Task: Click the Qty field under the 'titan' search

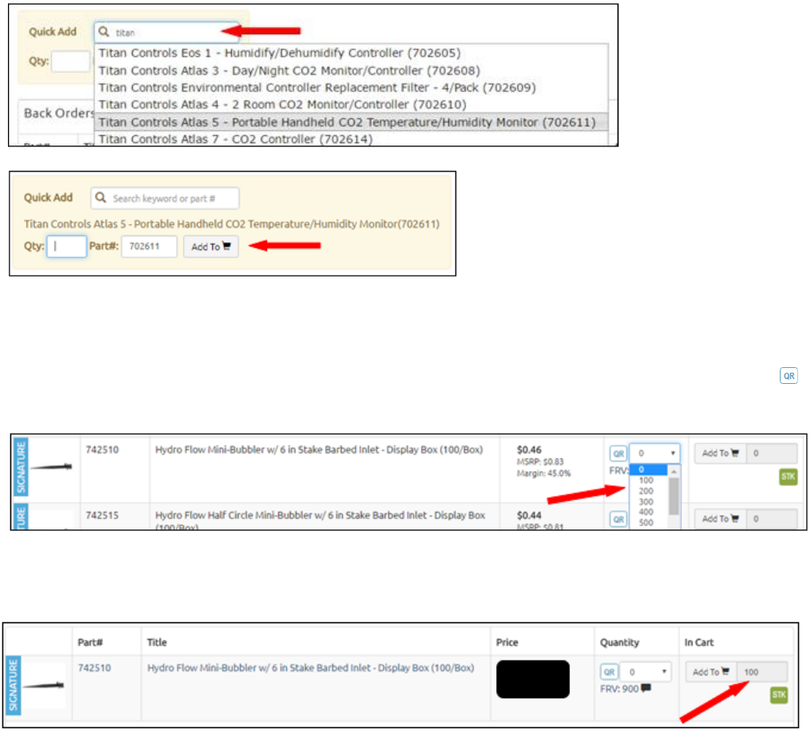Action: click(x=70, y=61)
